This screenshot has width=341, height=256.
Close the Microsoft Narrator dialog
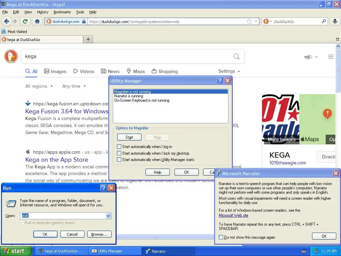tap(336, 173)
